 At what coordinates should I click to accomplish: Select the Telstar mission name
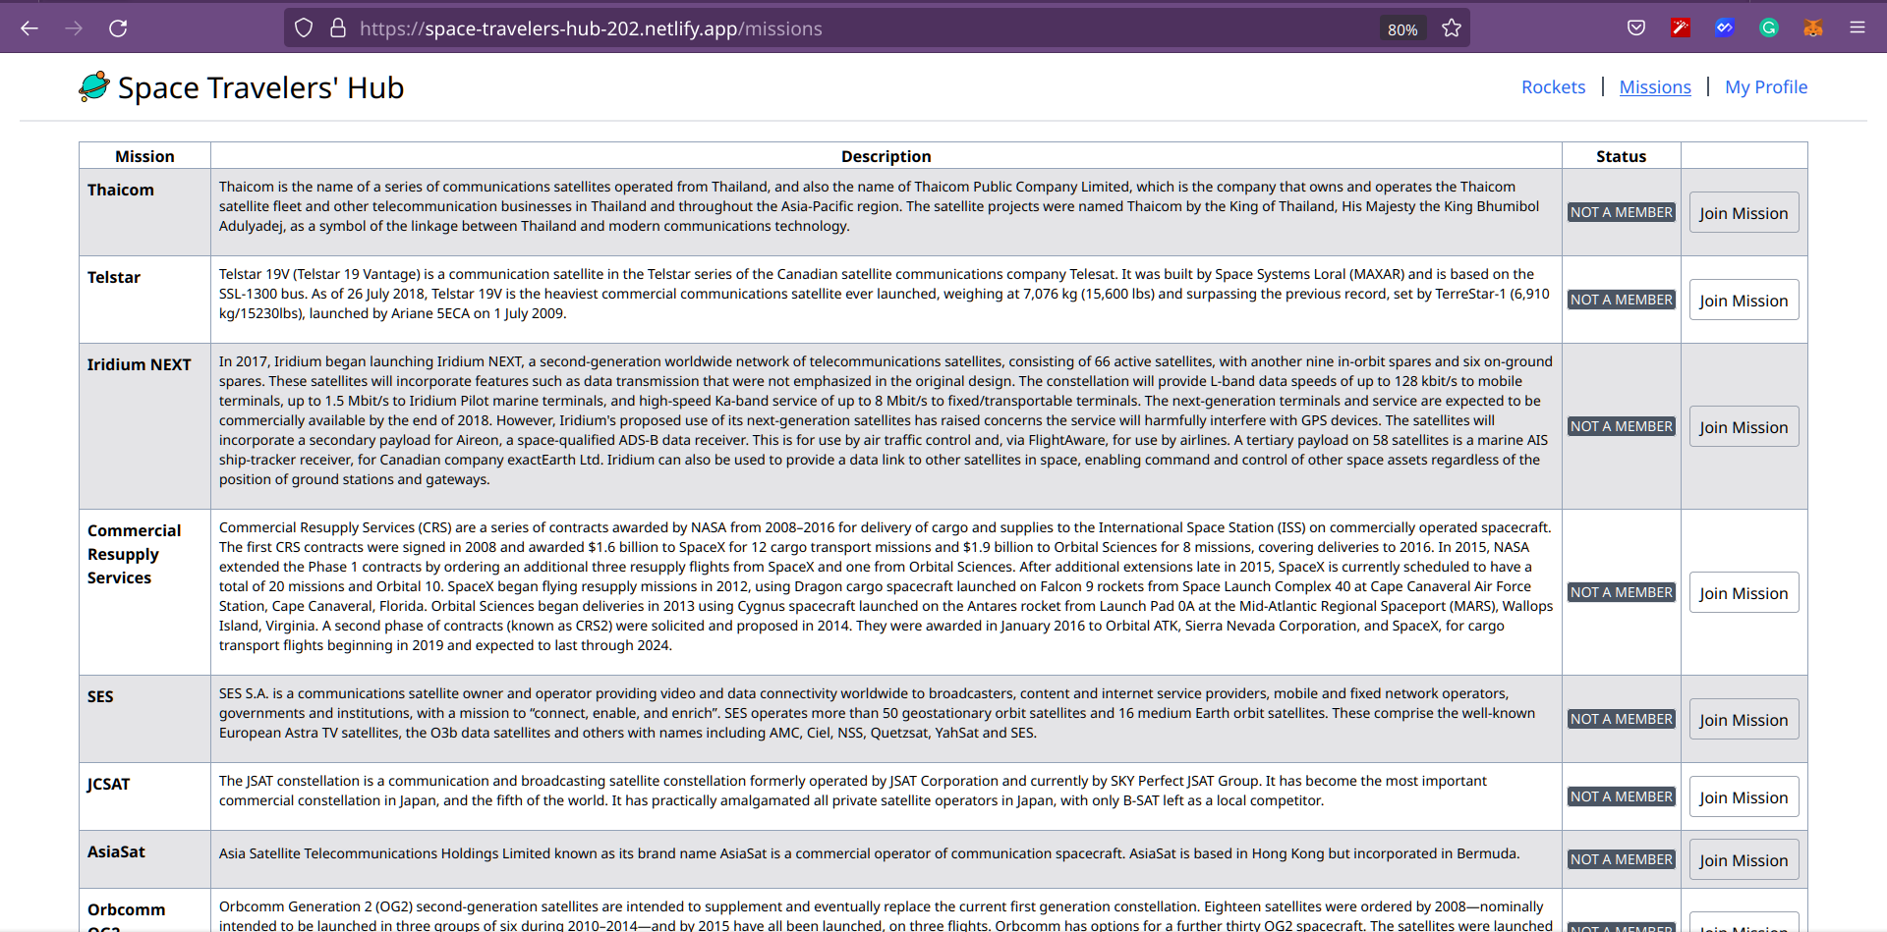[114, 277]
